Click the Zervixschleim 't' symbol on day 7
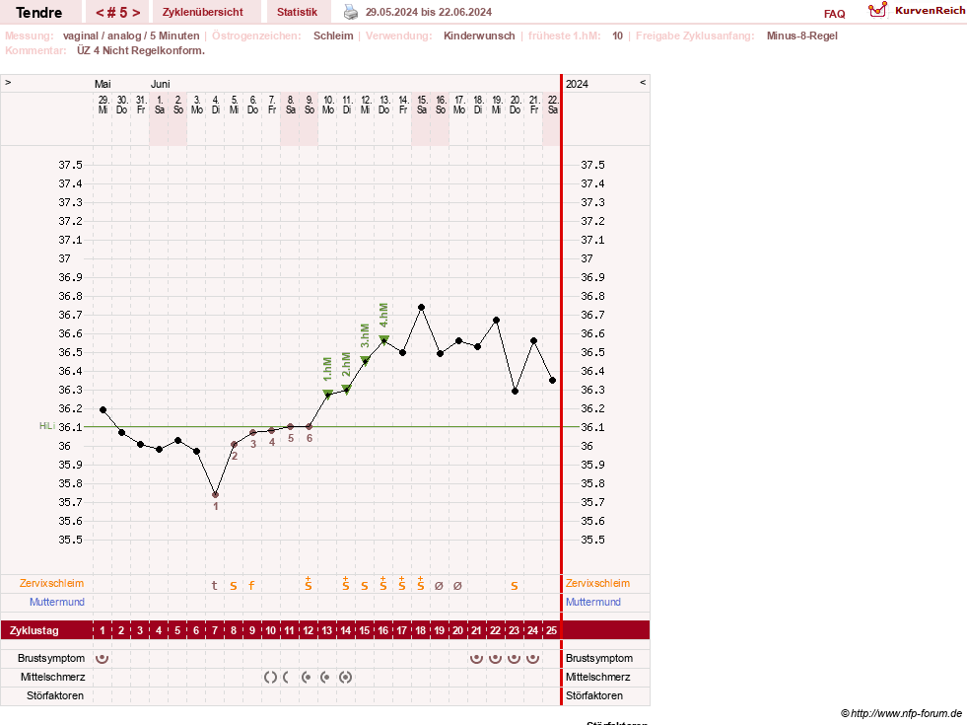Viewport: 967px width, 725px height. pyautogui.click(x=215, y=586)
